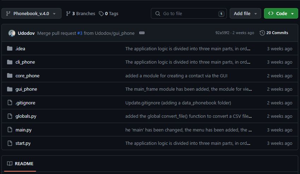
Task: Open commit 'added a module for creating a contact'
Action: tap(176, 76)
